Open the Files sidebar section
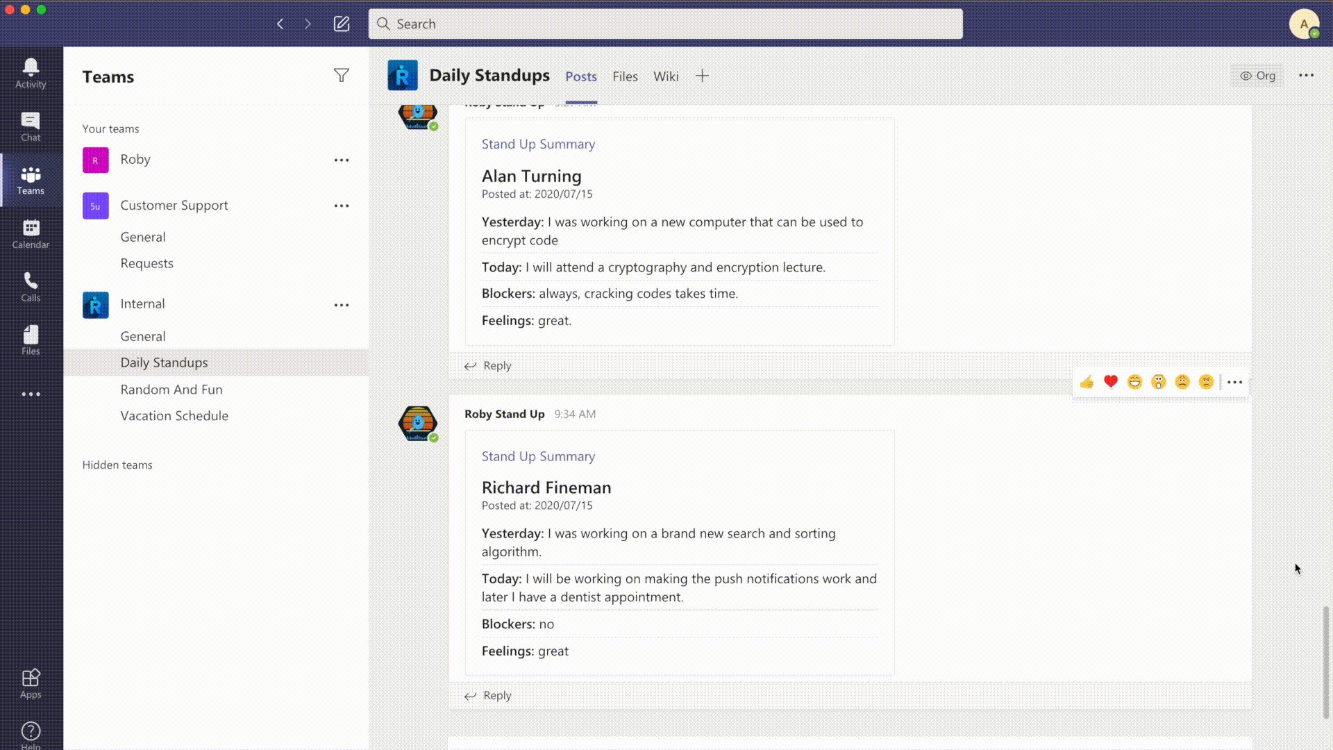This screenshot has height=750, width=1333. point(31,341)
